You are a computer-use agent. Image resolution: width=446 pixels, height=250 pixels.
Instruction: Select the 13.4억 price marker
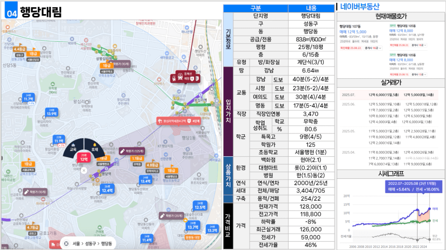click(x=145, y=180)
